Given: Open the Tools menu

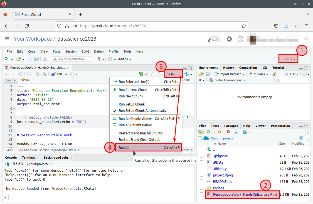Looking at the screenshot, I should tap(127, 51).
